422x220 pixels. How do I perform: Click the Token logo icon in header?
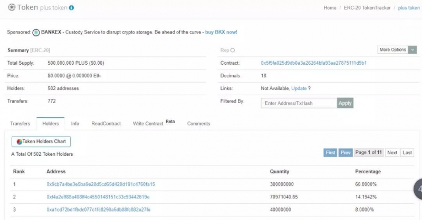(x=12, y=8)
